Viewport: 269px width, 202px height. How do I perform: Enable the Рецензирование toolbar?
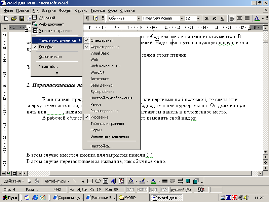[112, 111]
